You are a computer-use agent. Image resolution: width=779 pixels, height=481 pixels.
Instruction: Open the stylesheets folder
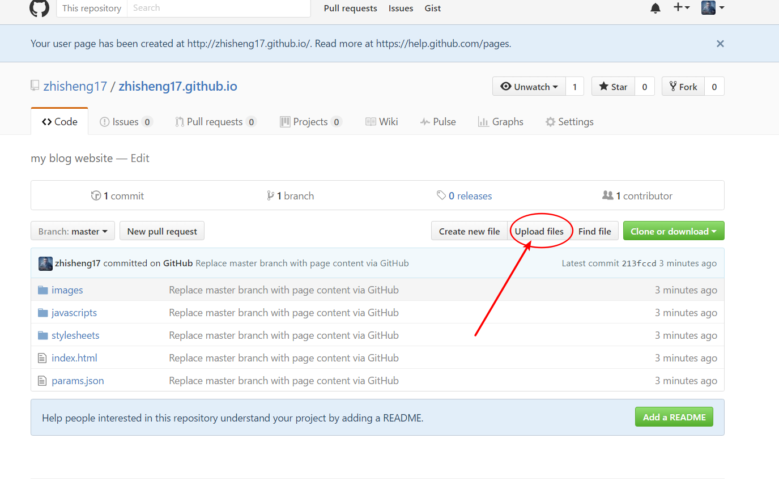(x=75, y=335)
